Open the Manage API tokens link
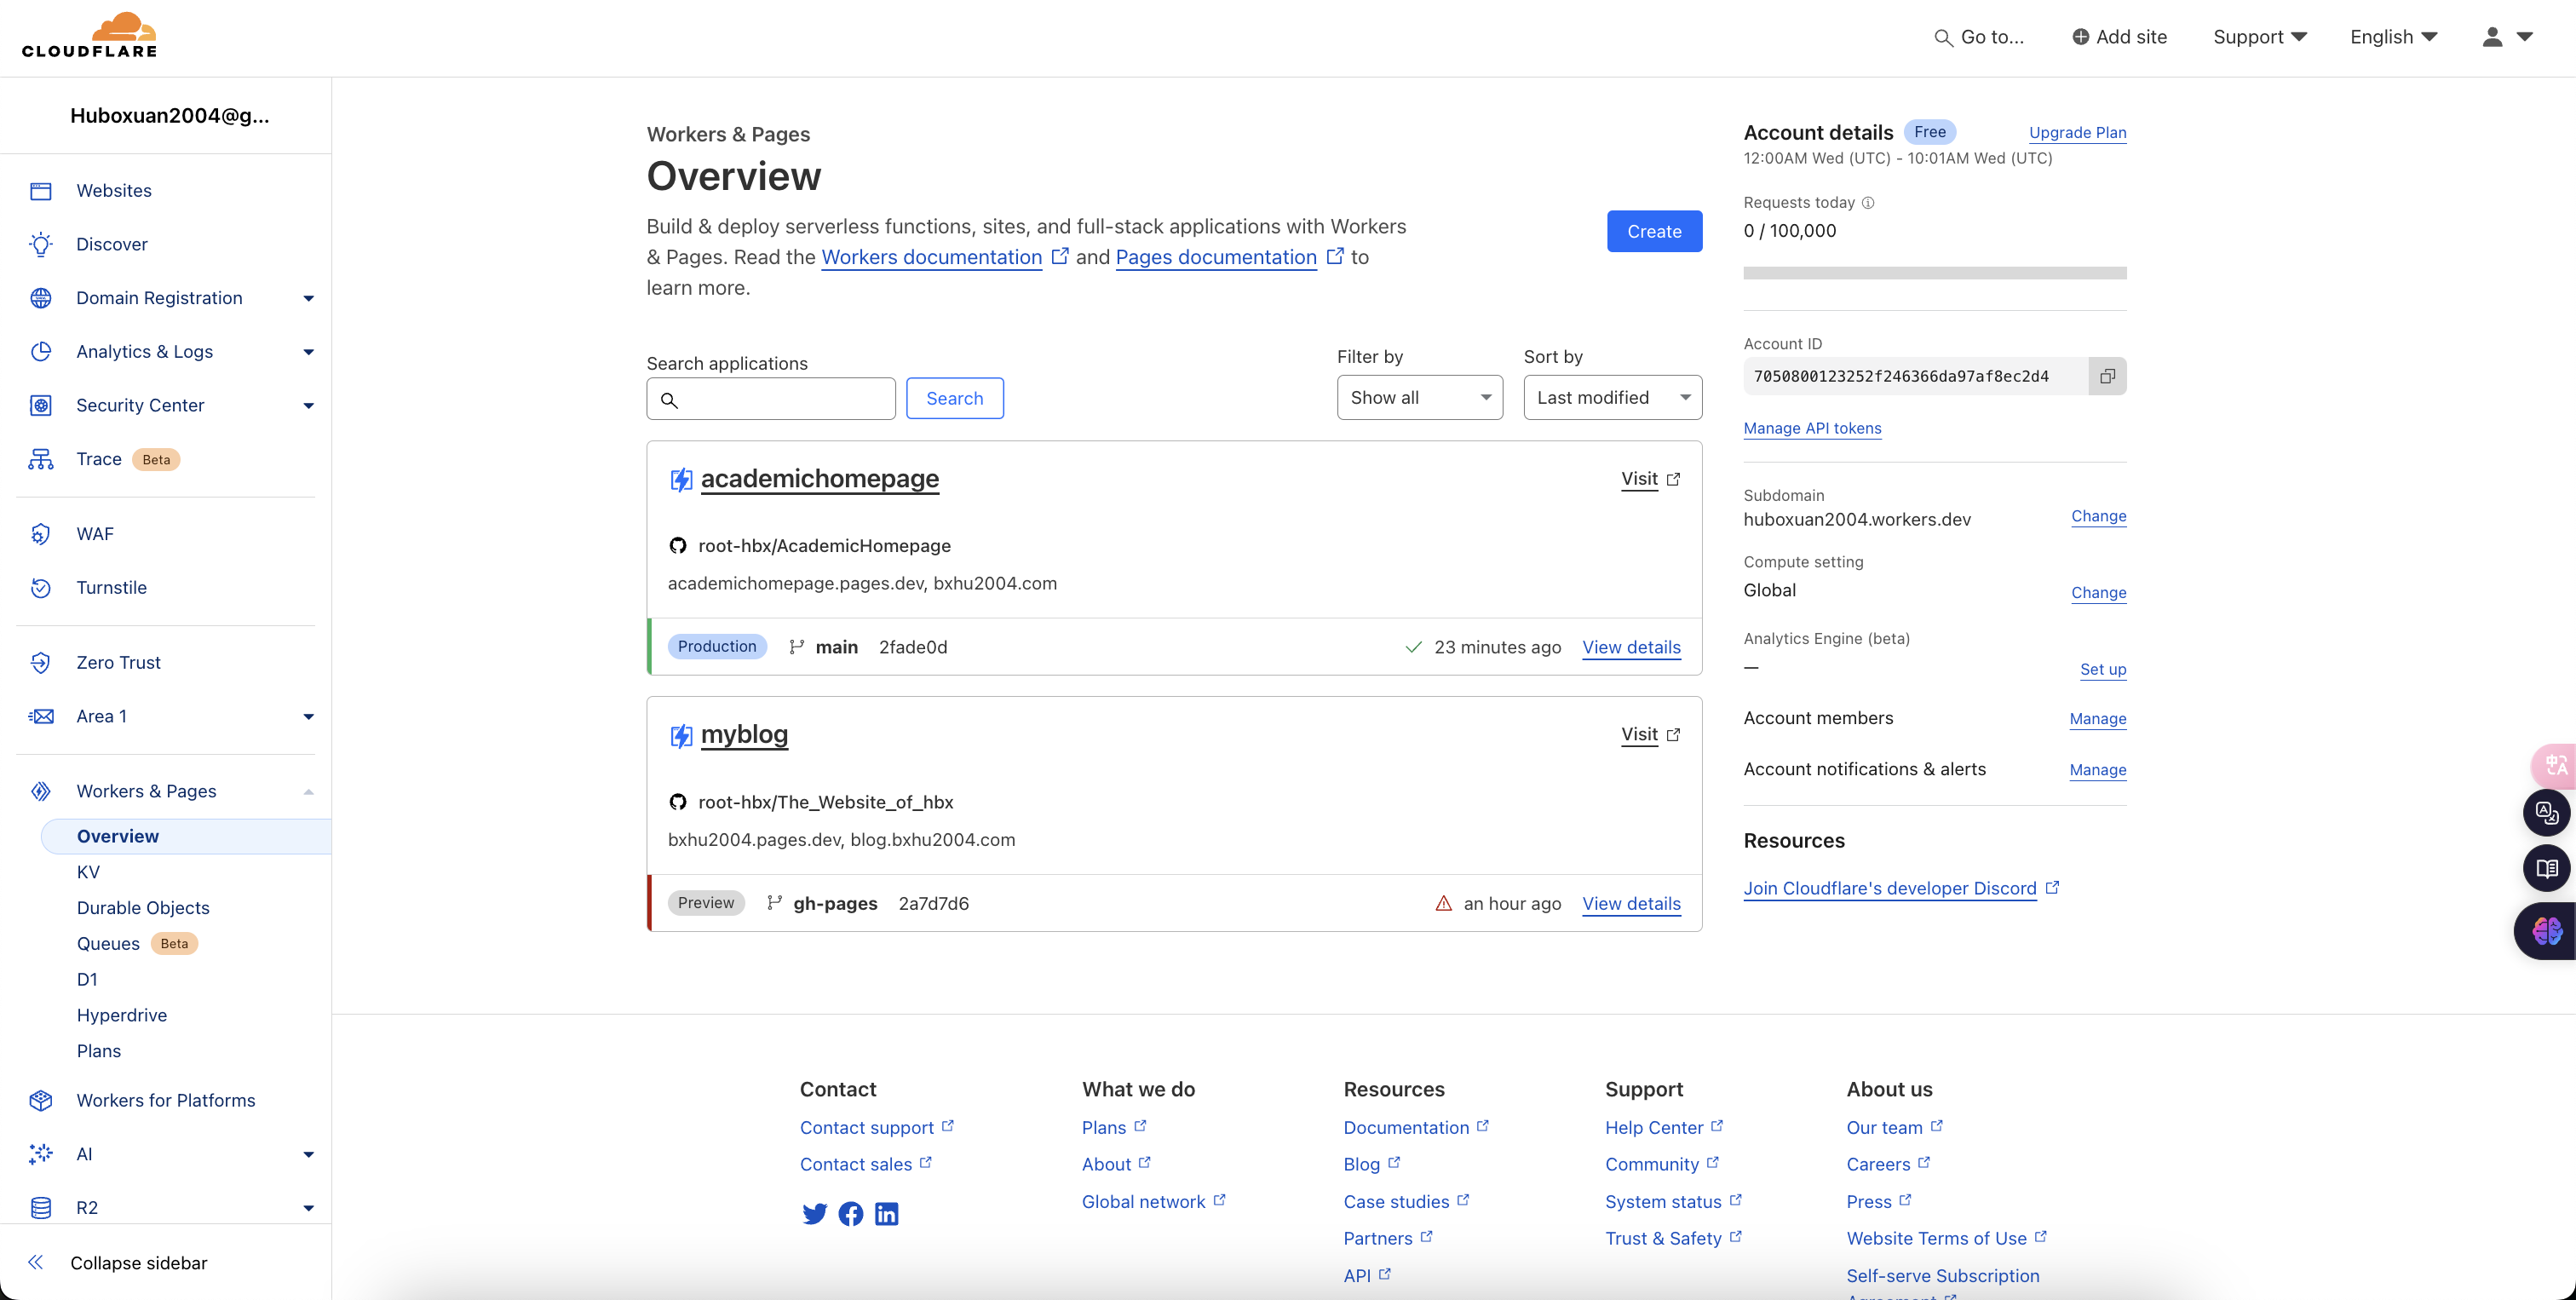 click(x=1812, y=428)
